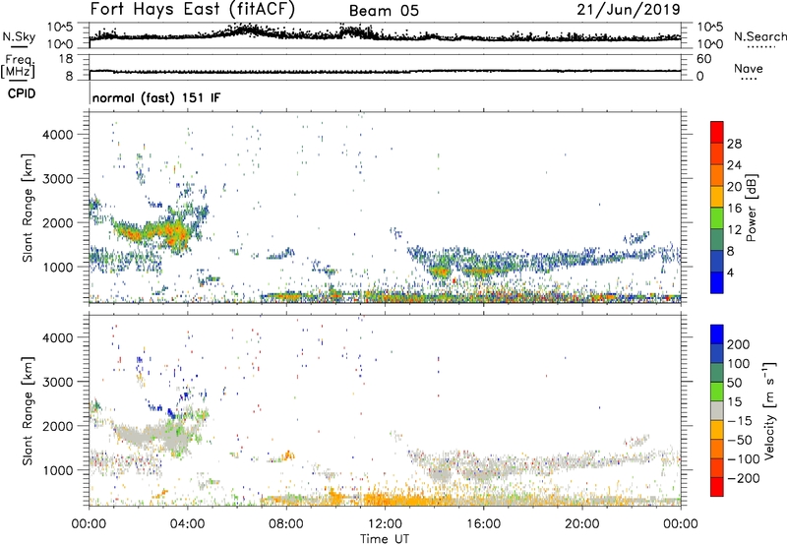Click the "Power [dB]" color bar title

751,208
